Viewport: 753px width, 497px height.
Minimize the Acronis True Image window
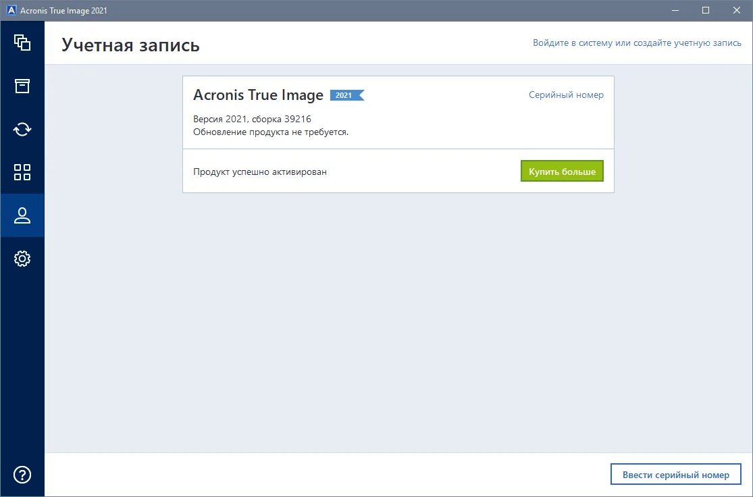pyautogui.click(x=675, y=10)
